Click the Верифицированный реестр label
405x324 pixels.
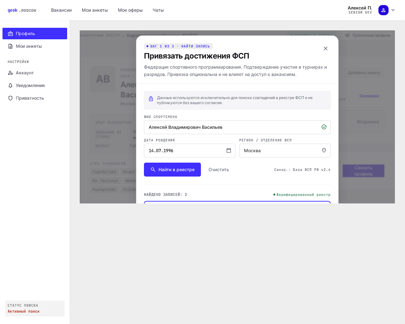click(x=302, y=195)
